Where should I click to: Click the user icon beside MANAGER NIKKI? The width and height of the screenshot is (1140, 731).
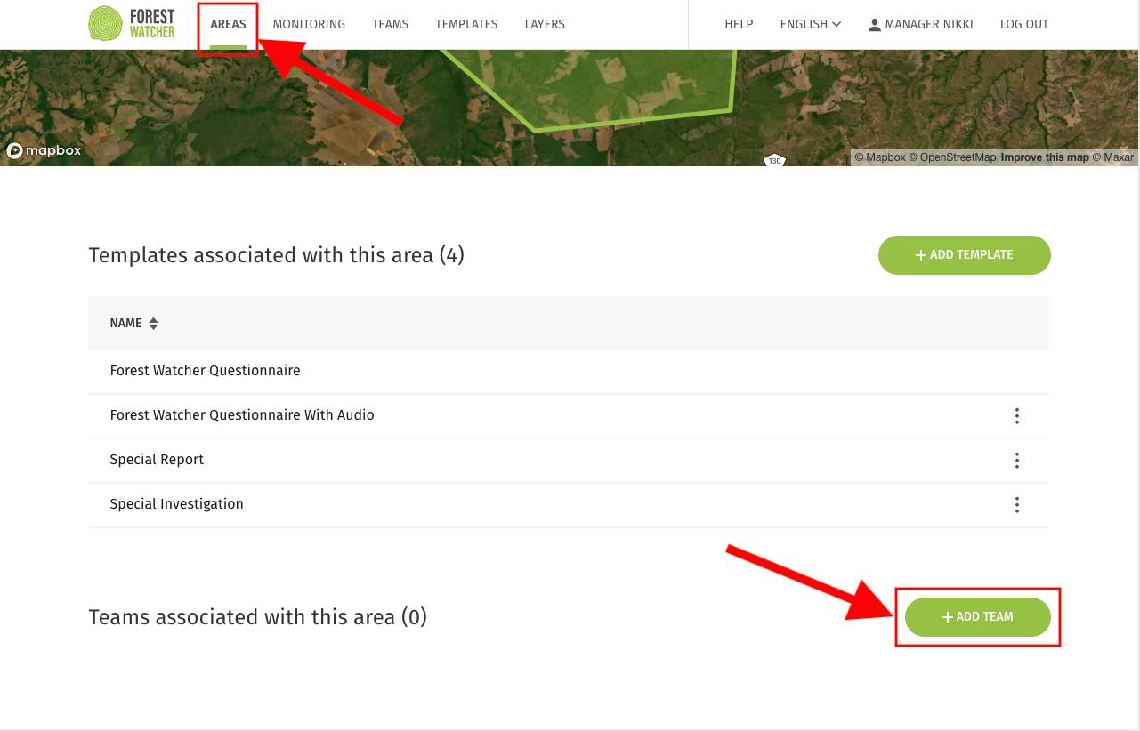pos(874,24)
